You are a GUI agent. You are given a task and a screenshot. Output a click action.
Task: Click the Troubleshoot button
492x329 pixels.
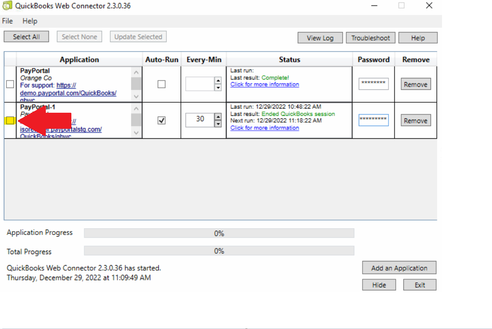pyautogui.click(x=371, y=38)
